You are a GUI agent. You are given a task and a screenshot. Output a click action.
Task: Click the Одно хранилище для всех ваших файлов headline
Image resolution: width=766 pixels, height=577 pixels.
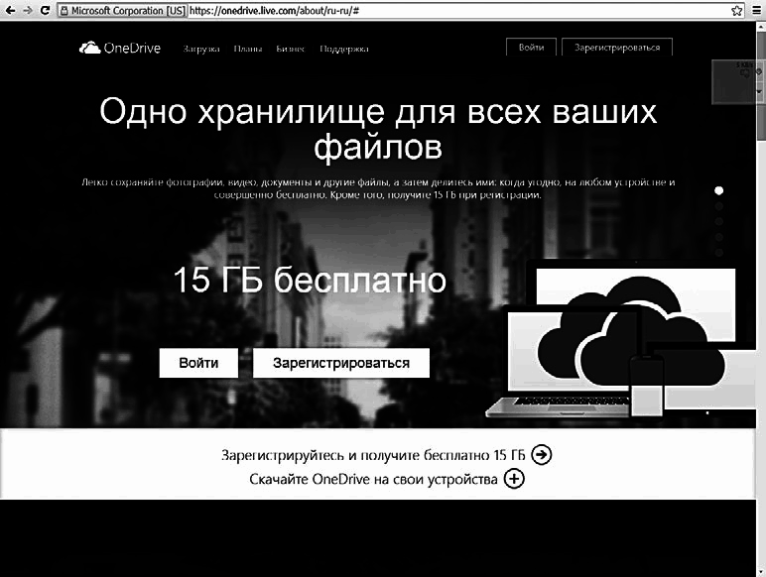(x=378, y=128)
